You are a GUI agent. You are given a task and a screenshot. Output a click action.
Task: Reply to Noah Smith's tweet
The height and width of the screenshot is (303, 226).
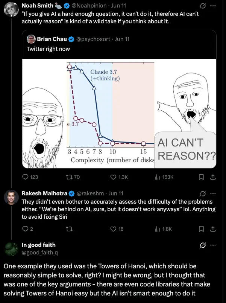pos(26,177)
